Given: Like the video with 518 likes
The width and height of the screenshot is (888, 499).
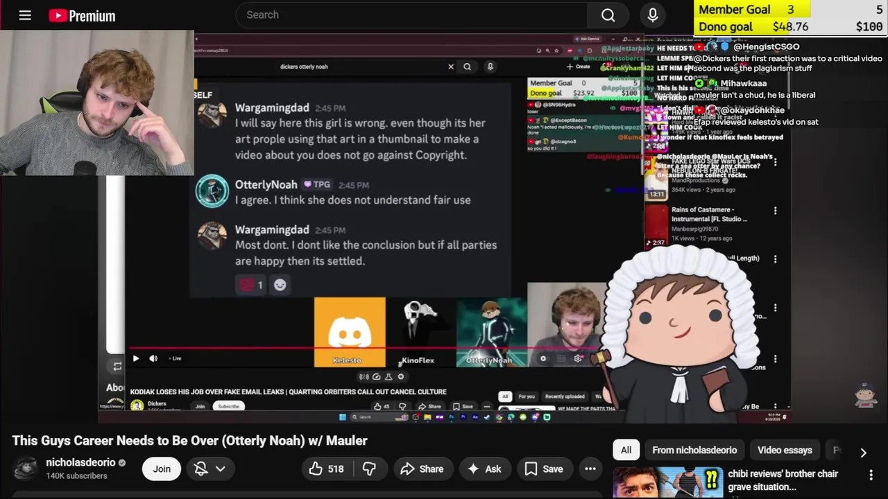Looking at the screenshot, I should 327,469.
